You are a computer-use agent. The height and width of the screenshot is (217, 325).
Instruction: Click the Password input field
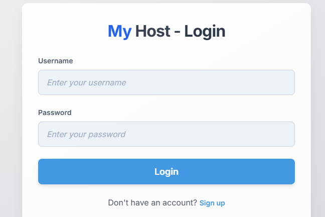(x=166, y=134)
